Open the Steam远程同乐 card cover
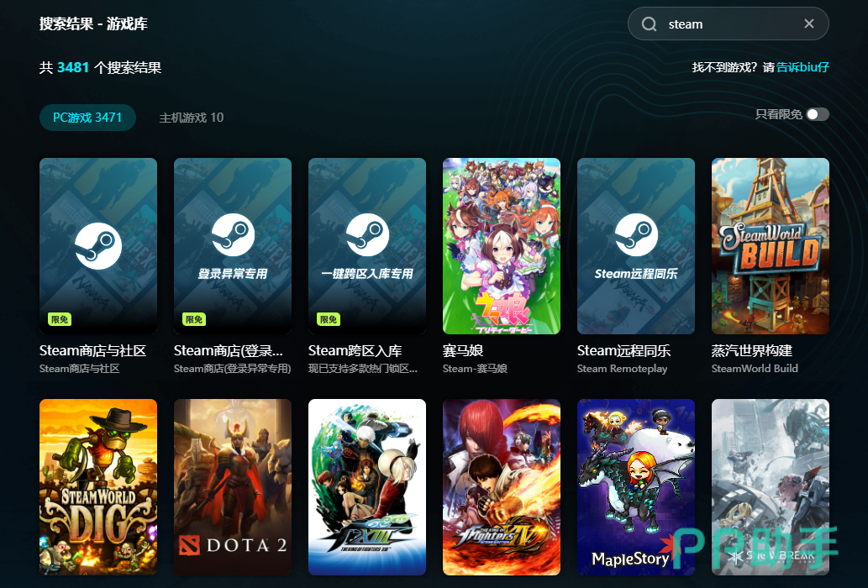868x588 pixels. [x=636, y=246]
